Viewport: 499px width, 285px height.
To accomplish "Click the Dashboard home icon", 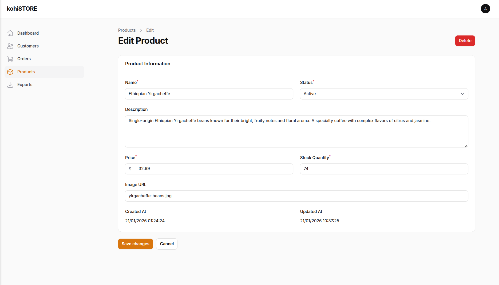I will [x=10, y=33].
